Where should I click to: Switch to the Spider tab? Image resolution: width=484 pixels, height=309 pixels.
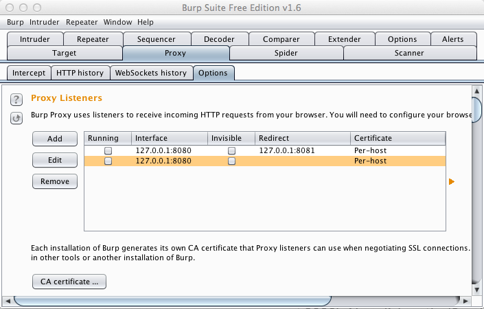coord(286,53)
